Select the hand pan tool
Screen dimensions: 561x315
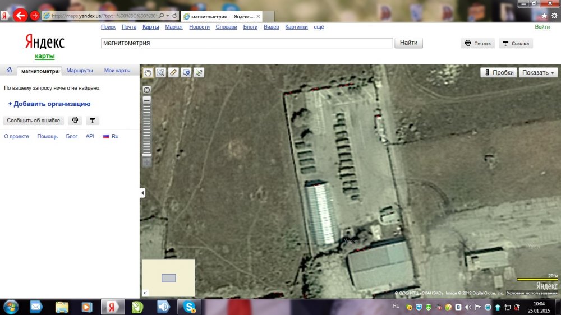148,72
